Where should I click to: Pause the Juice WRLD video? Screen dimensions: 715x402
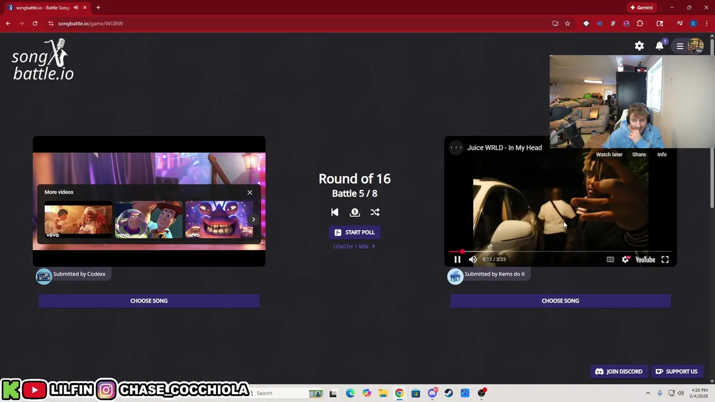(457, 259)
